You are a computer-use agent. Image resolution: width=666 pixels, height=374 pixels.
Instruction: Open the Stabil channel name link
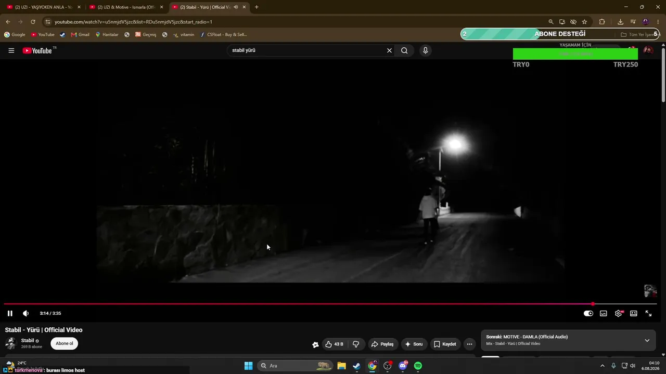click(x=28, y=341)
